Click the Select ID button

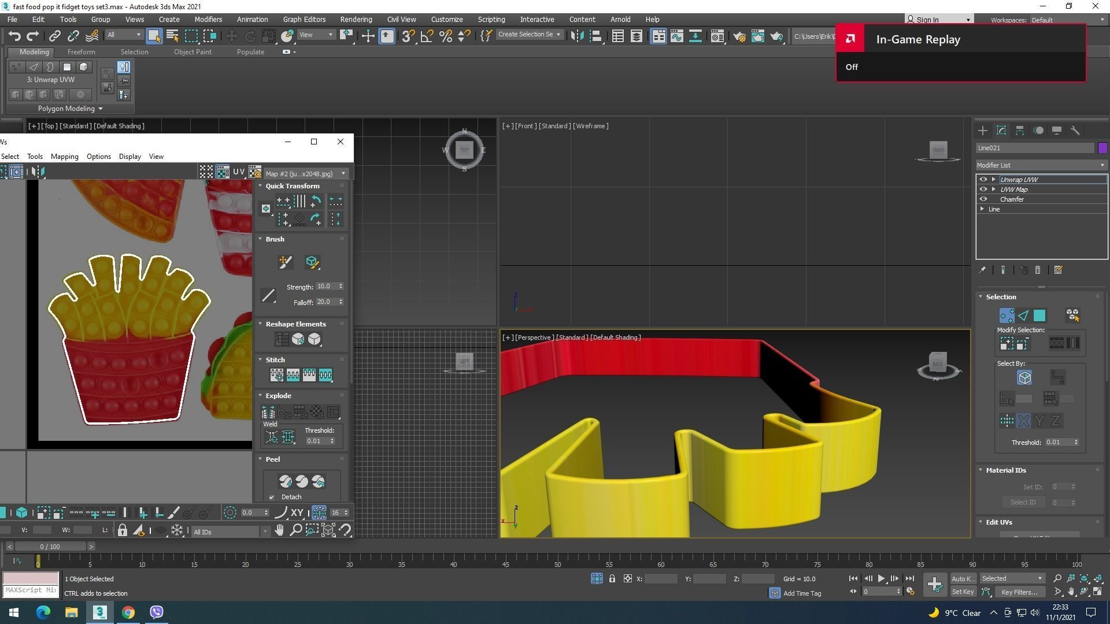(x=1023, y=503)
